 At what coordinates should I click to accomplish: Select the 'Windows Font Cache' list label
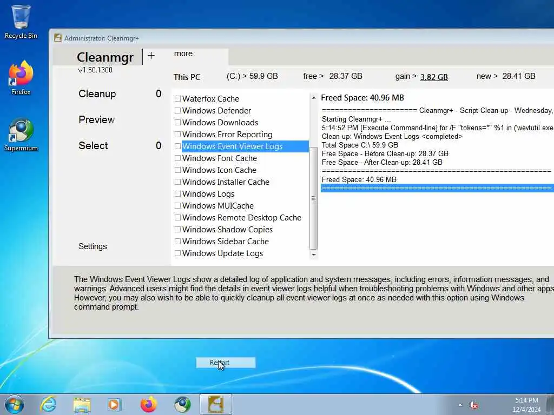(x=220, y=158)
